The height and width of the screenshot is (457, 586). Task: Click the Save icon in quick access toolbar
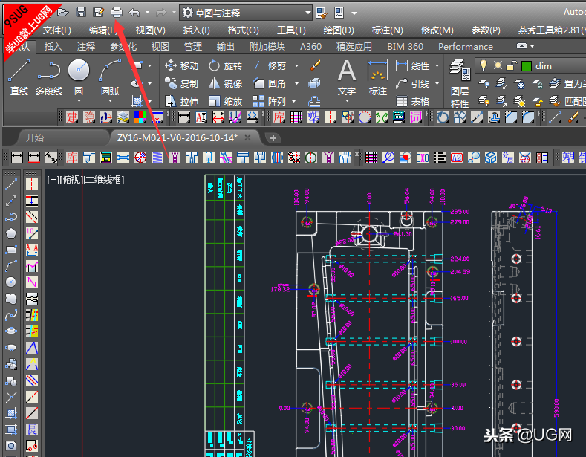pos(81,13)
